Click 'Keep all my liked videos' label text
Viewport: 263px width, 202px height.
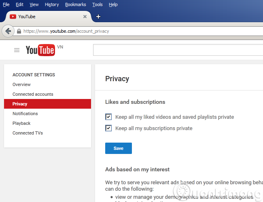(x=175, y=117)
